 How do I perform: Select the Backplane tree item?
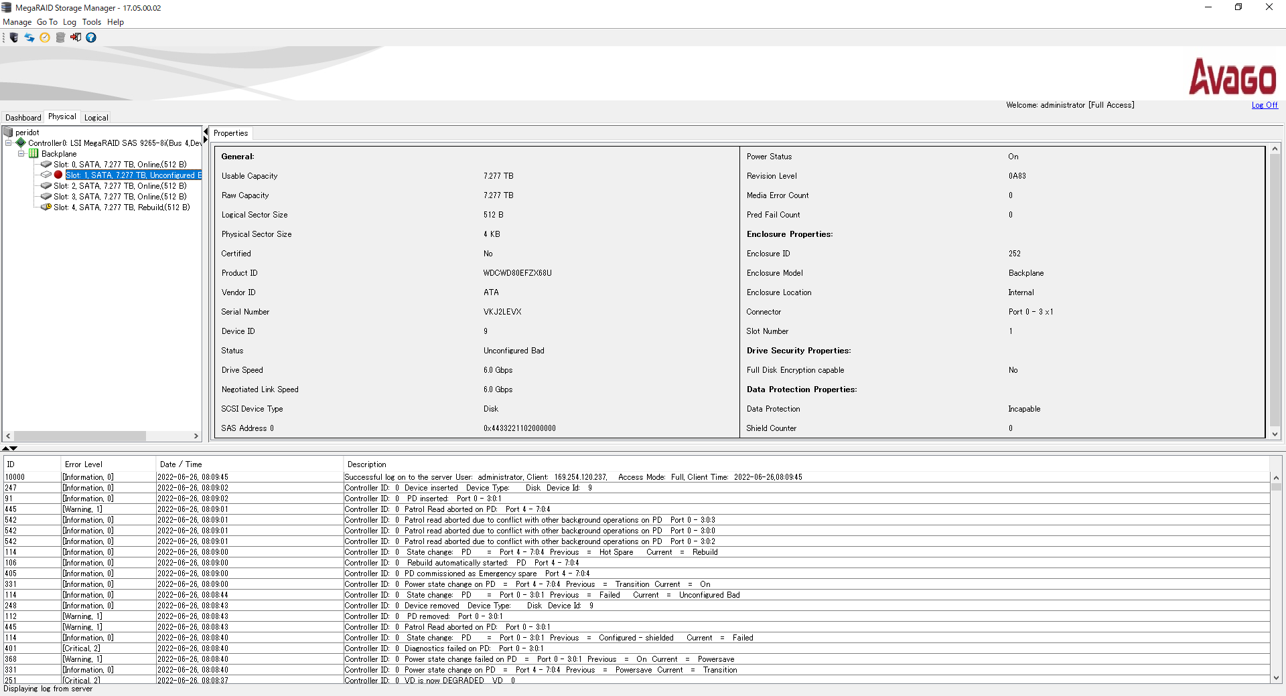tap(59, 153)
